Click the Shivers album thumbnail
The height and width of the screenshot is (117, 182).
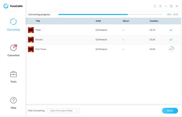point(31,40)
